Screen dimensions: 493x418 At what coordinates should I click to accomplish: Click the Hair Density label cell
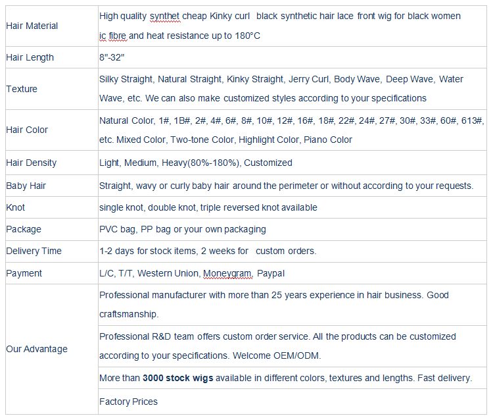(31, 163)
